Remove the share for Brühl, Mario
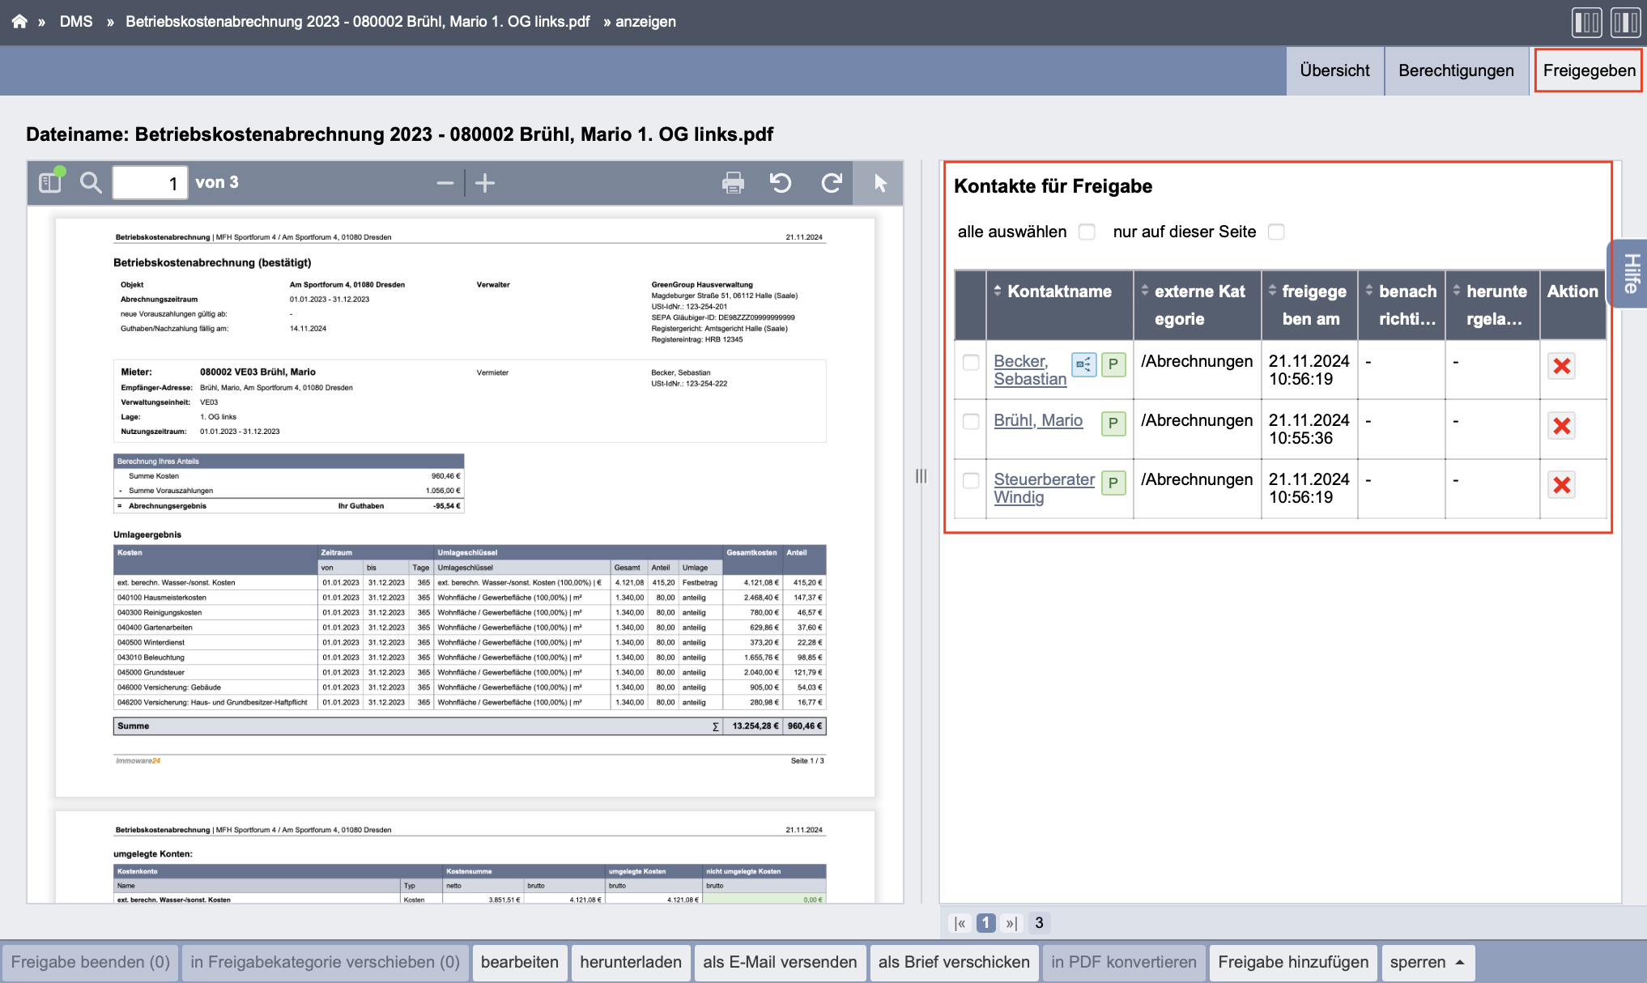The height and width of the screenshot is (983, 1647). tap(1562, 425)
